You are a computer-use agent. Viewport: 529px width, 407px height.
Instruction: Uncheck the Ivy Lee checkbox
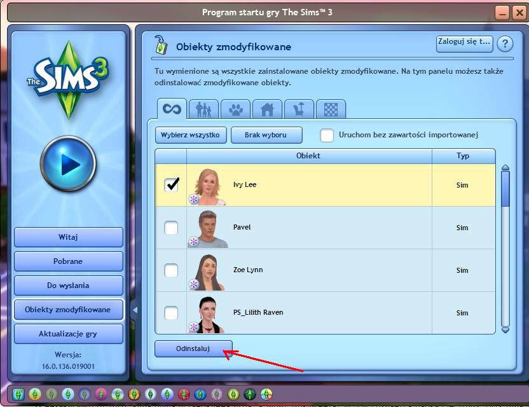[x=172, y=184]
